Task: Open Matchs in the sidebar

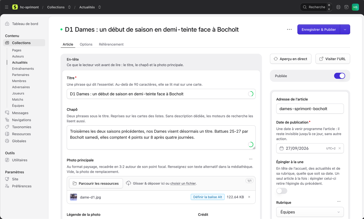Action: click(18, 99)
